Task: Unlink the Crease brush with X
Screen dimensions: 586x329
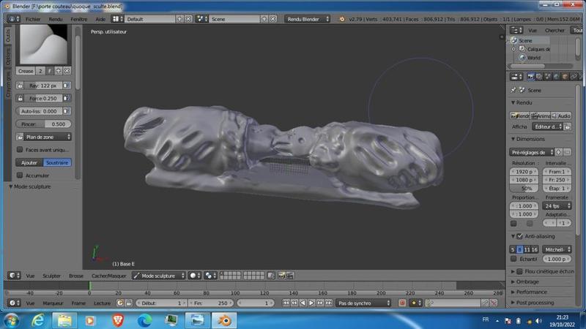Action: (x=67, y=71)
